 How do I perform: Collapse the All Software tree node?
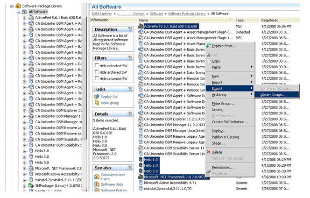[x=19, y=12]
